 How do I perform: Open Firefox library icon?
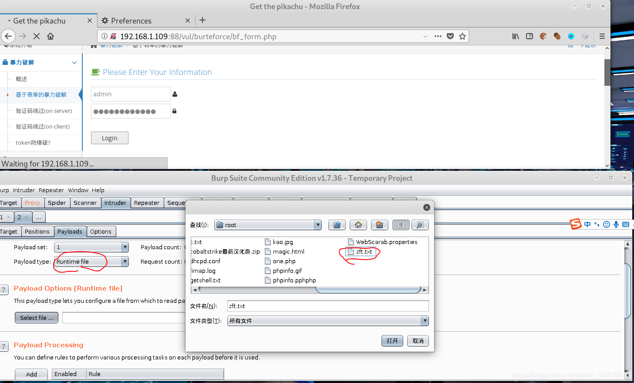pos(516,36)
